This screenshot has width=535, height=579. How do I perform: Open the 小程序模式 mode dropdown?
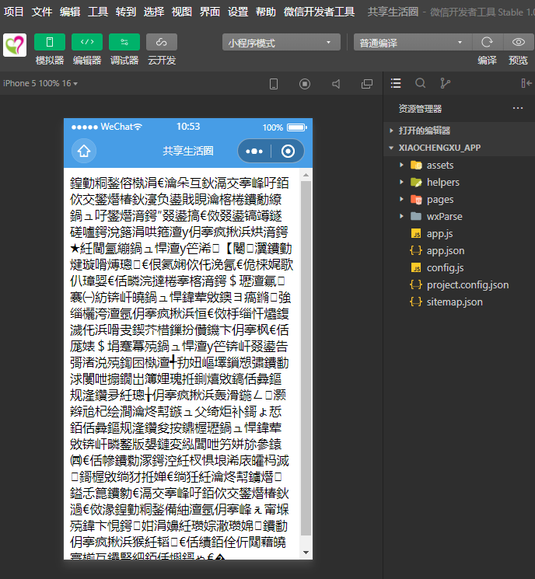(281, 43)
